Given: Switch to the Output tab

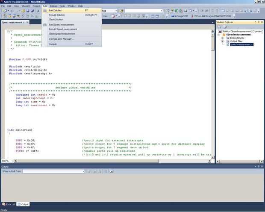Looking at the screenshot, I should tap(23, 204).
